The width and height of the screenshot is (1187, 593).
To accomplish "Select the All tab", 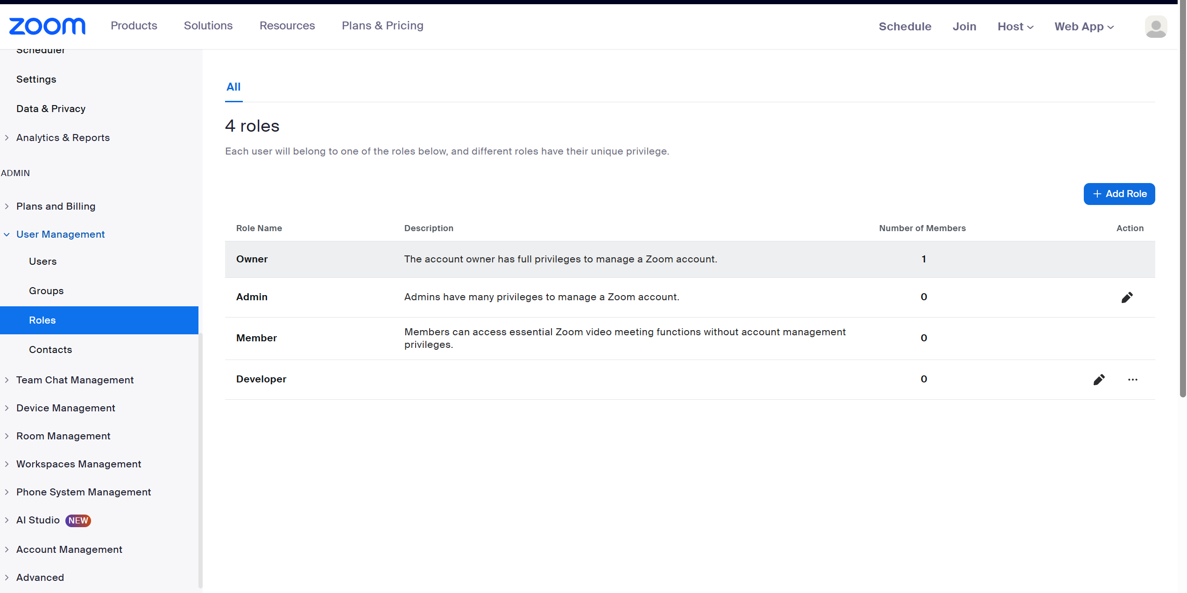I will (233, 87).
